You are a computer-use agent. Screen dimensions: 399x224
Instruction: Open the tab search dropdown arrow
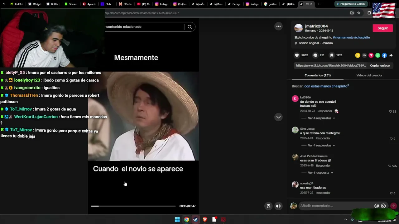click(4, 4)
